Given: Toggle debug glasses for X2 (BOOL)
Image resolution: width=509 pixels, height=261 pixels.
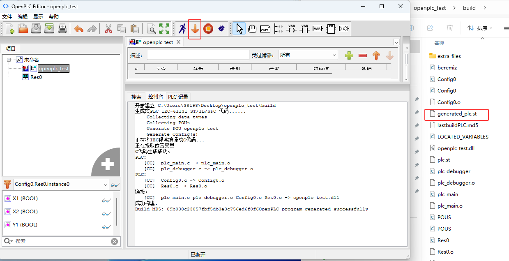Looking at the screenshot, I should [106, 213].
